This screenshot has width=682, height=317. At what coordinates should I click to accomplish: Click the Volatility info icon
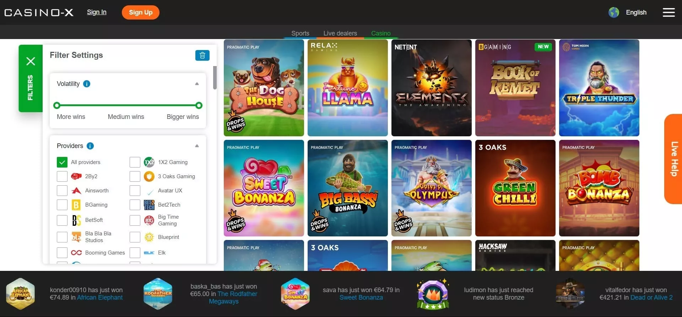87,84
